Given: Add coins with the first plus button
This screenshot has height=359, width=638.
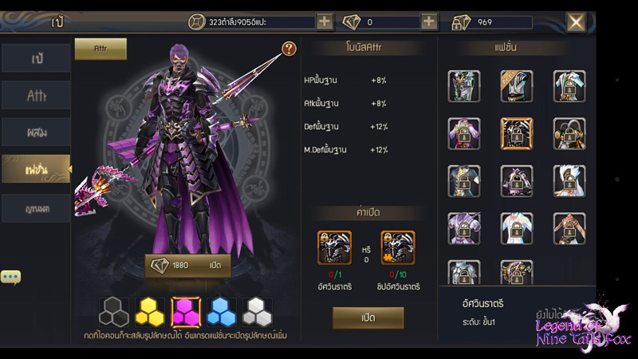Looking at the screenshot, I should (325, 22).
